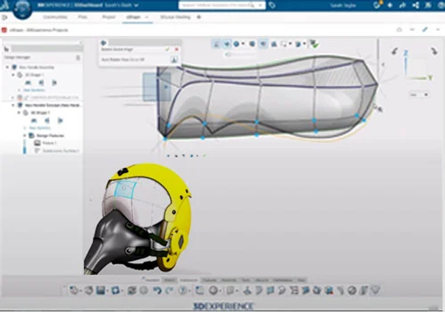
Task: Switch to the Project tab
Action: (x=108, y=17)
